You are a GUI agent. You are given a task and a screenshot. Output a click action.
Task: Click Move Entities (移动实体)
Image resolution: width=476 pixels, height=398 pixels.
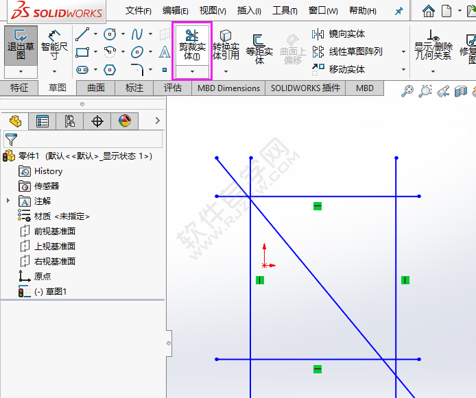click(339, 69)
